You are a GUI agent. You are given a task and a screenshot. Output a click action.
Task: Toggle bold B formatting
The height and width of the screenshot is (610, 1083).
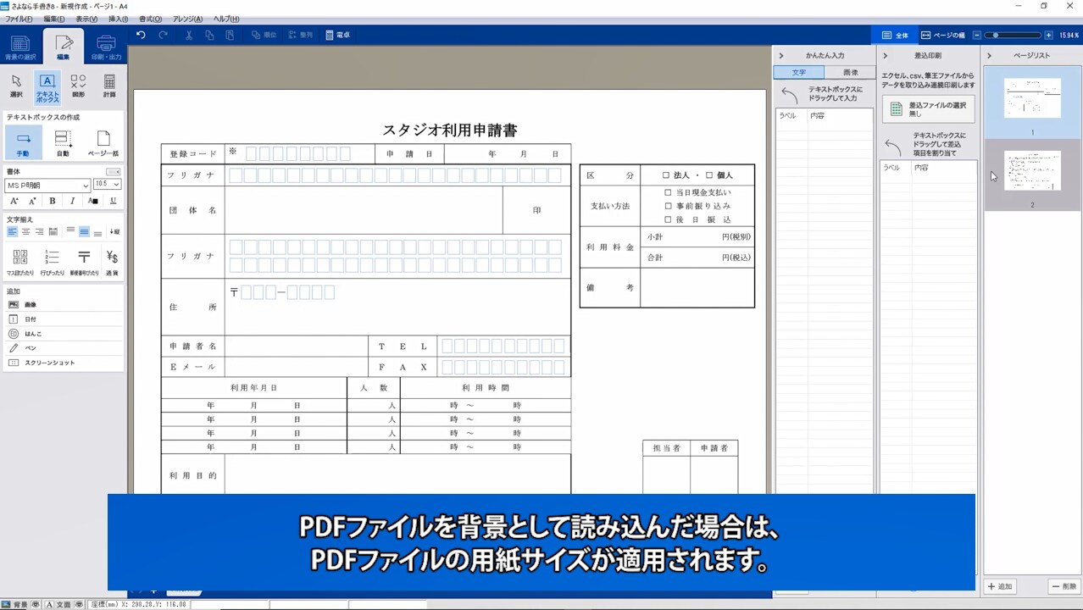[x=53, y=201]
